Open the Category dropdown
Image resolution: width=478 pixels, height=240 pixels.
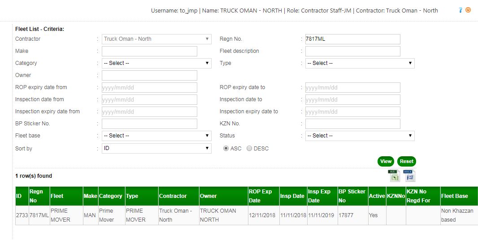click(x=156, y=63)
